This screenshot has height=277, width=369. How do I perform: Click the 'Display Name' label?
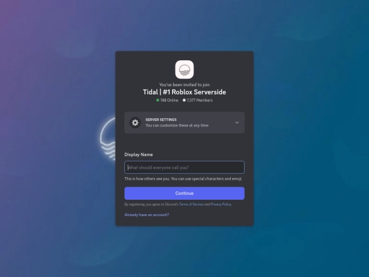coord(139,155)
